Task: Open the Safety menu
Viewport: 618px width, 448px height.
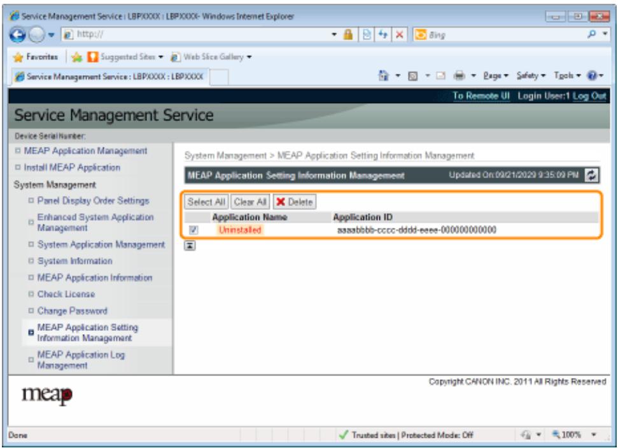Action: (531, 75)
